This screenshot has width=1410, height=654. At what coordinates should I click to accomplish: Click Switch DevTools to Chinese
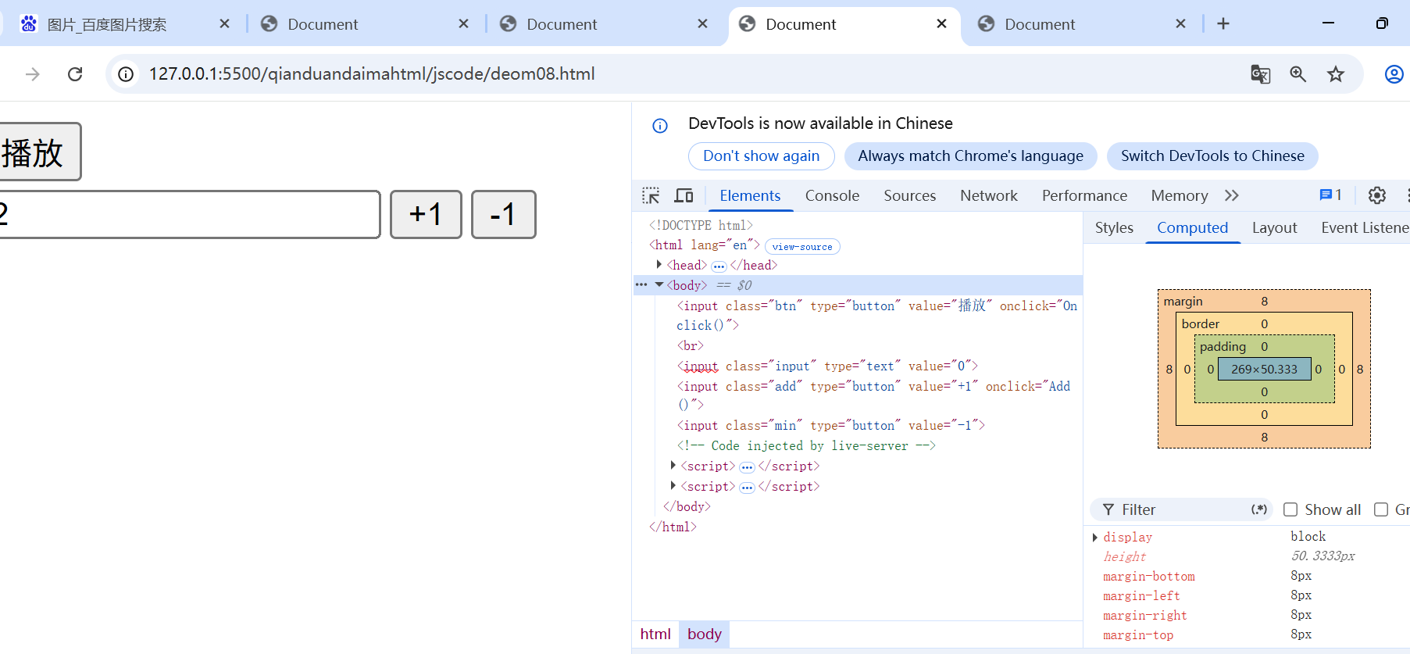tap(1212, 156)
